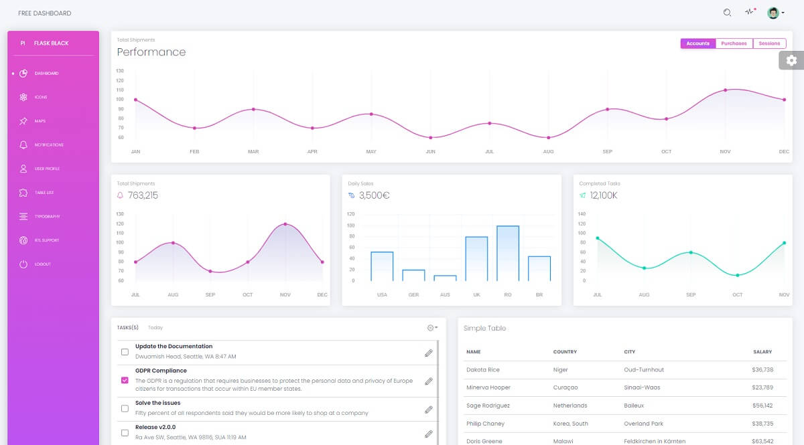The image size is (804, 445).
Task: Click the search icon in the header
Action: (x=726, y=12)
